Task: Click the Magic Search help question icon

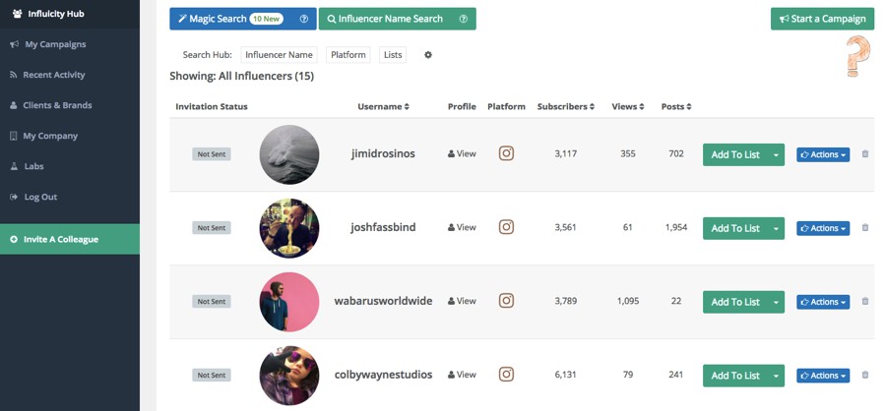Action: (x=304, y=19)
